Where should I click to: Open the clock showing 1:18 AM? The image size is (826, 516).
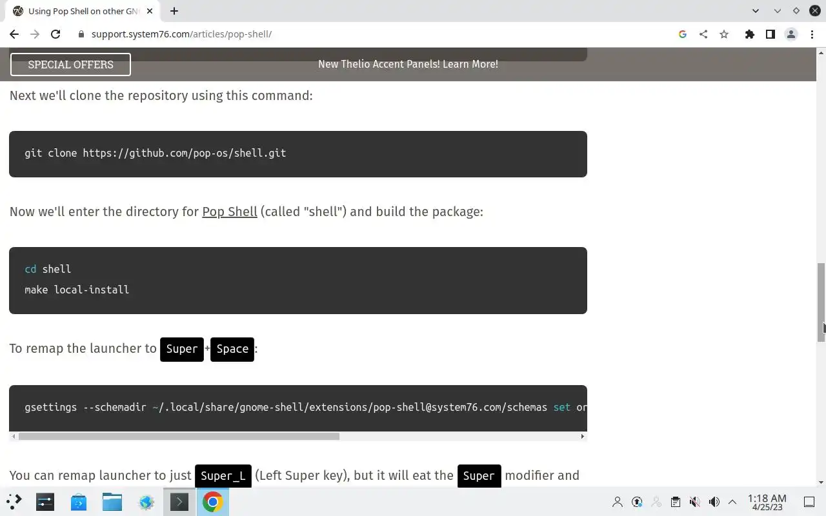767,502
